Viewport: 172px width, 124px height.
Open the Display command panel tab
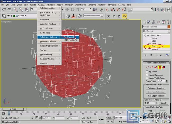click(163, 22)
